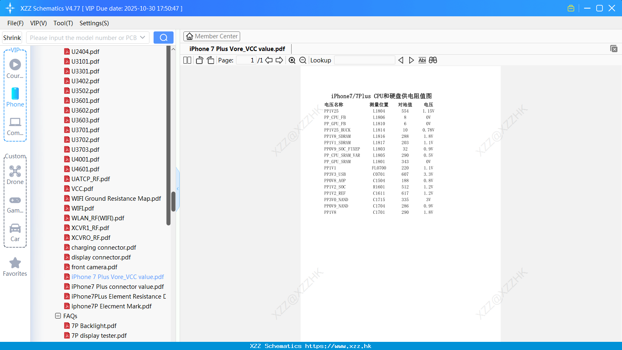Open the Game console category
This screenshot has width=622, height=350.
click(x=15, y=204)
